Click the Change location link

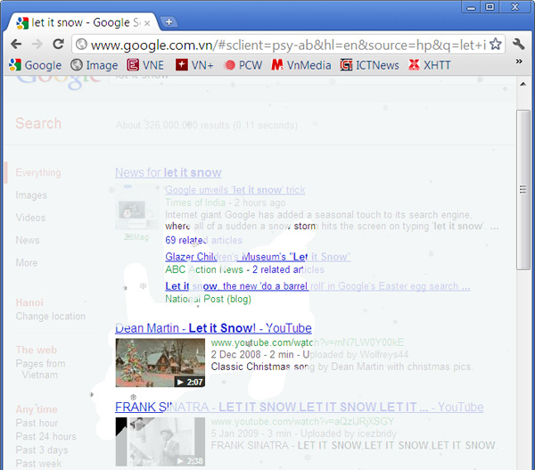(x=51, y=317)
